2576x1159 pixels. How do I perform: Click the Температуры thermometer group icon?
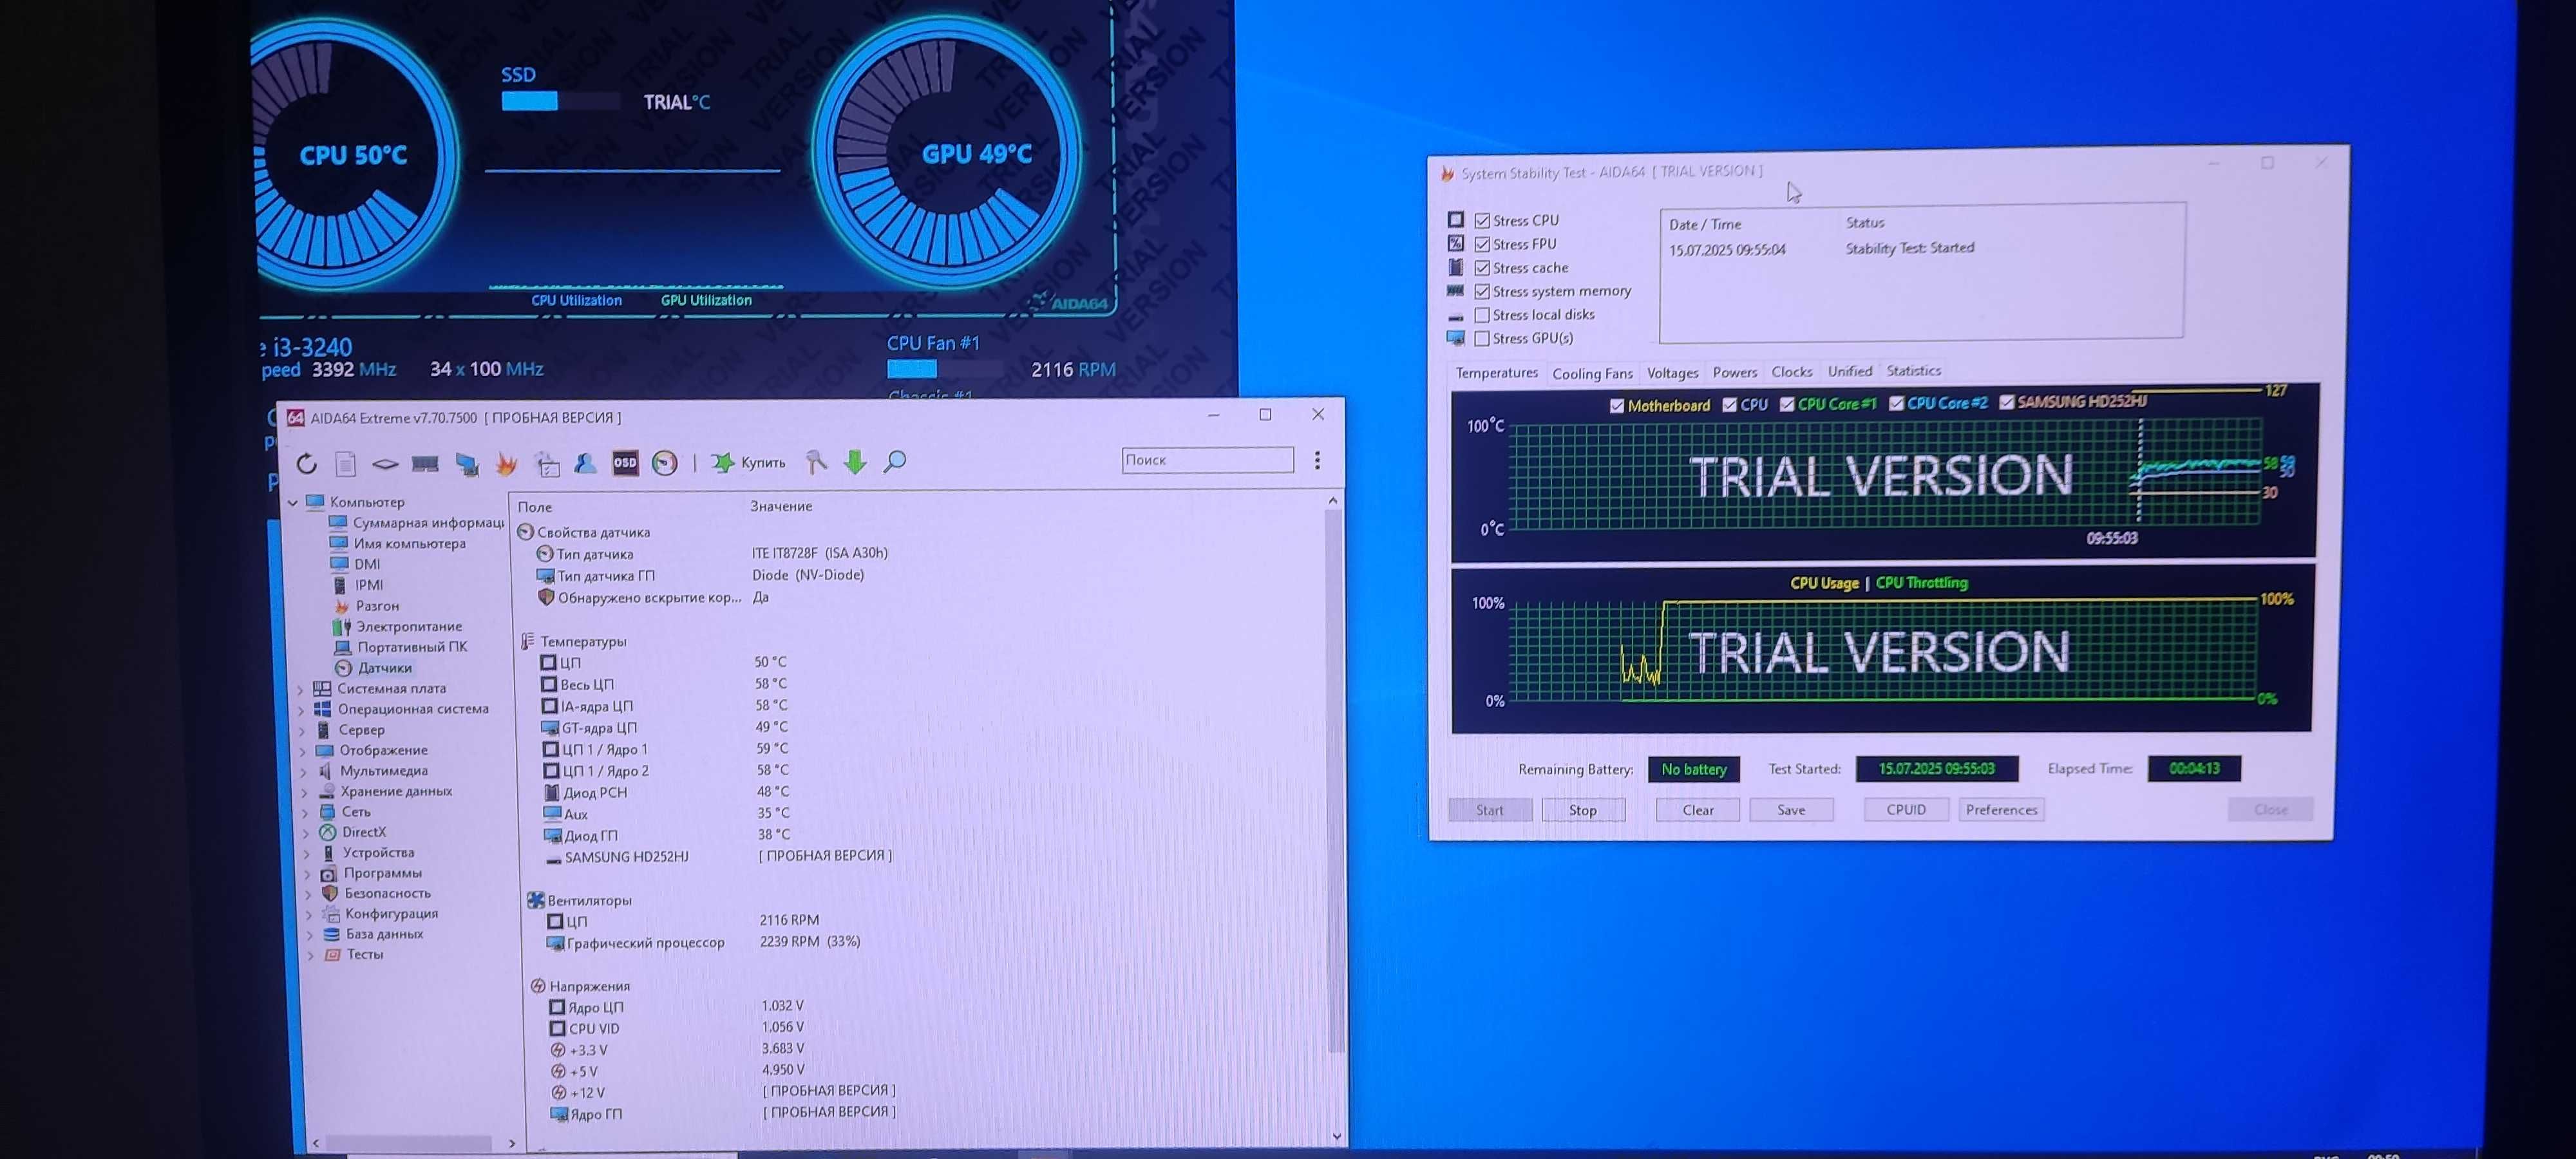tap(528, 641)
